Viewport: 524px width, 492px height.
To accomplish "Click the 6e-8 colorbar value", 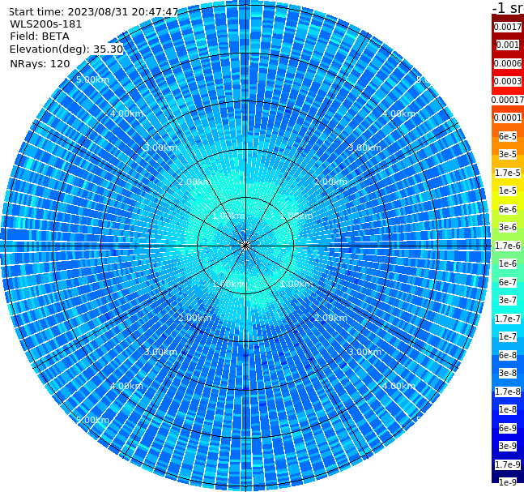I will pos(508,355).
